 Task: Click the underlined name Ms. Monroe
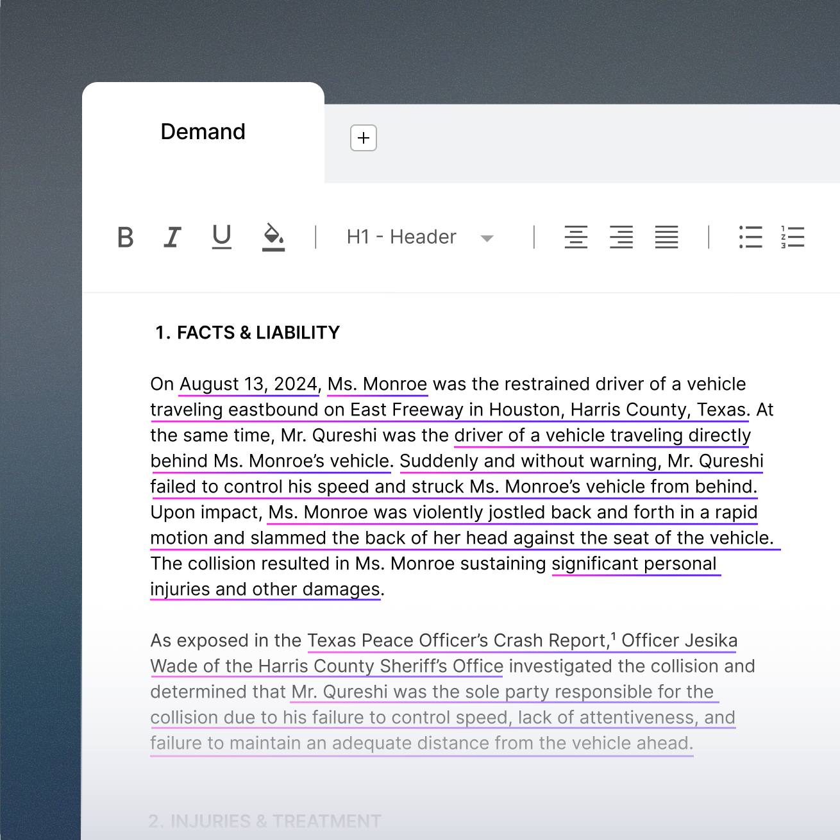(x=377, y=384)
